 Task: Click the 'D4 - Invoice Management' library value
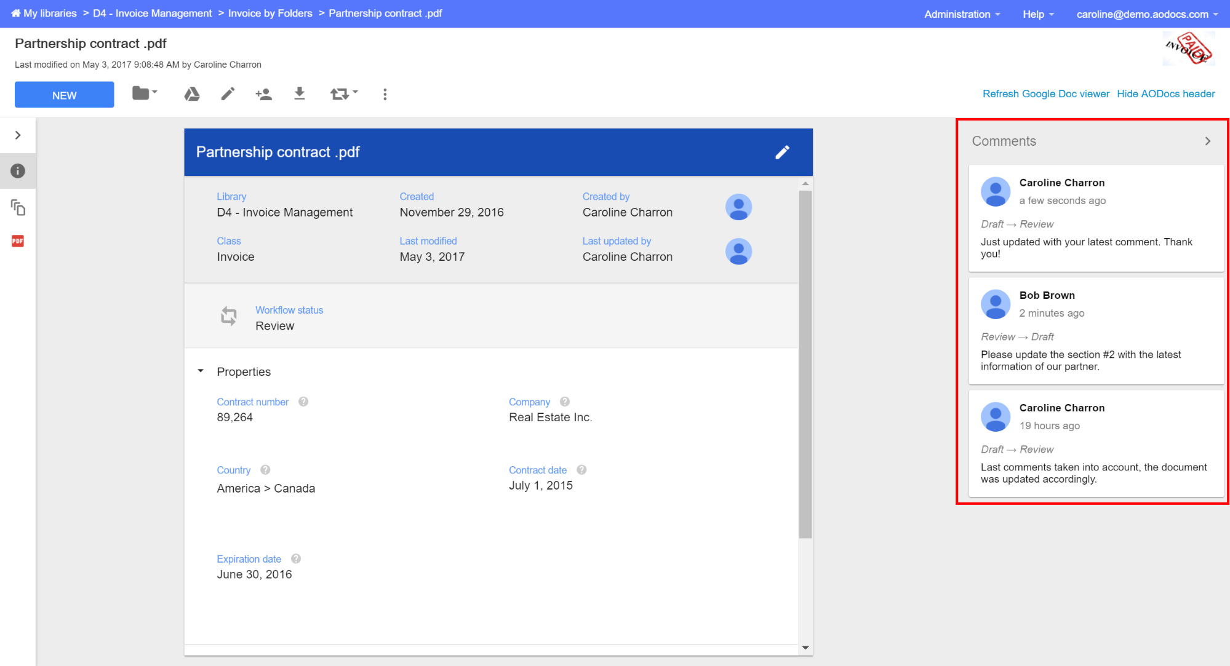pos(285,212)
